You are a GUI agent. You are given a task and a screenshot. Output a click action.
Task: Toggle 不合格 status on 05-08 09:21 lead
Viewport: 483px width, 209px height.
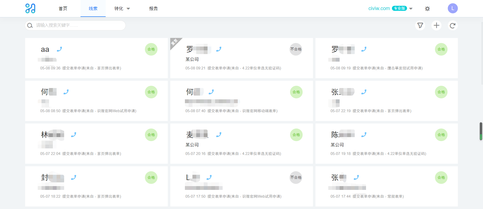(296, 49)
